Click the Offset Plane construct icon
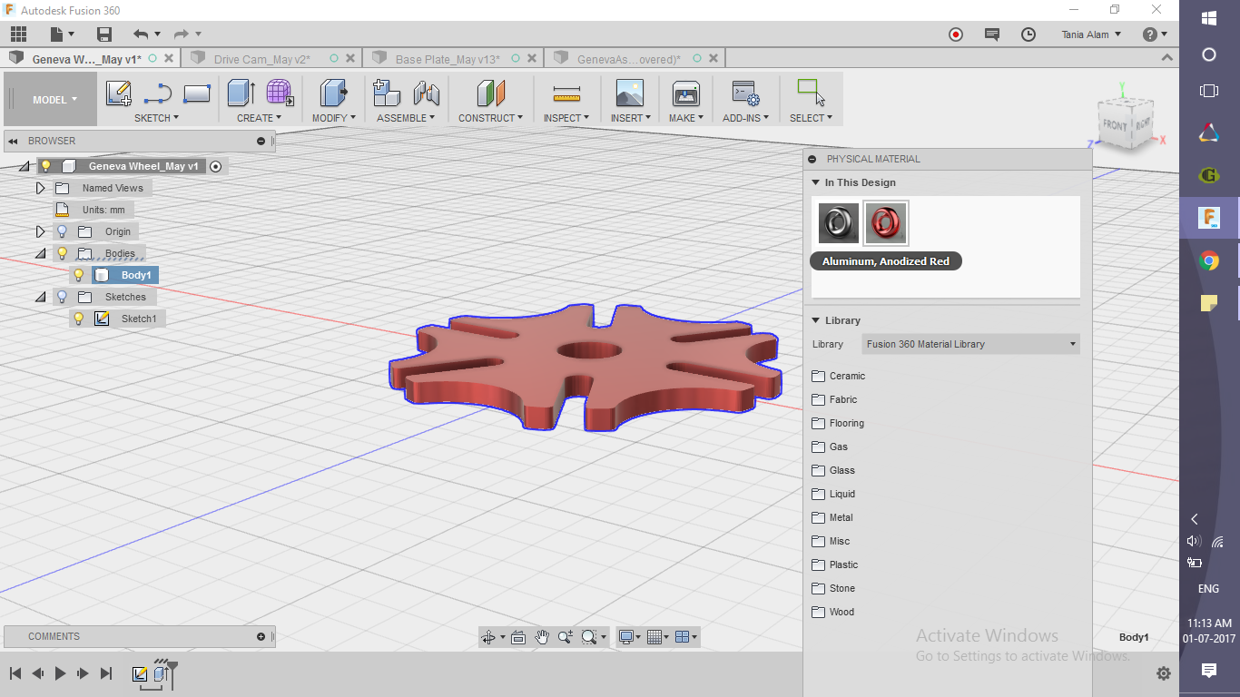The image size is (1240, 697). click(491, 93)
